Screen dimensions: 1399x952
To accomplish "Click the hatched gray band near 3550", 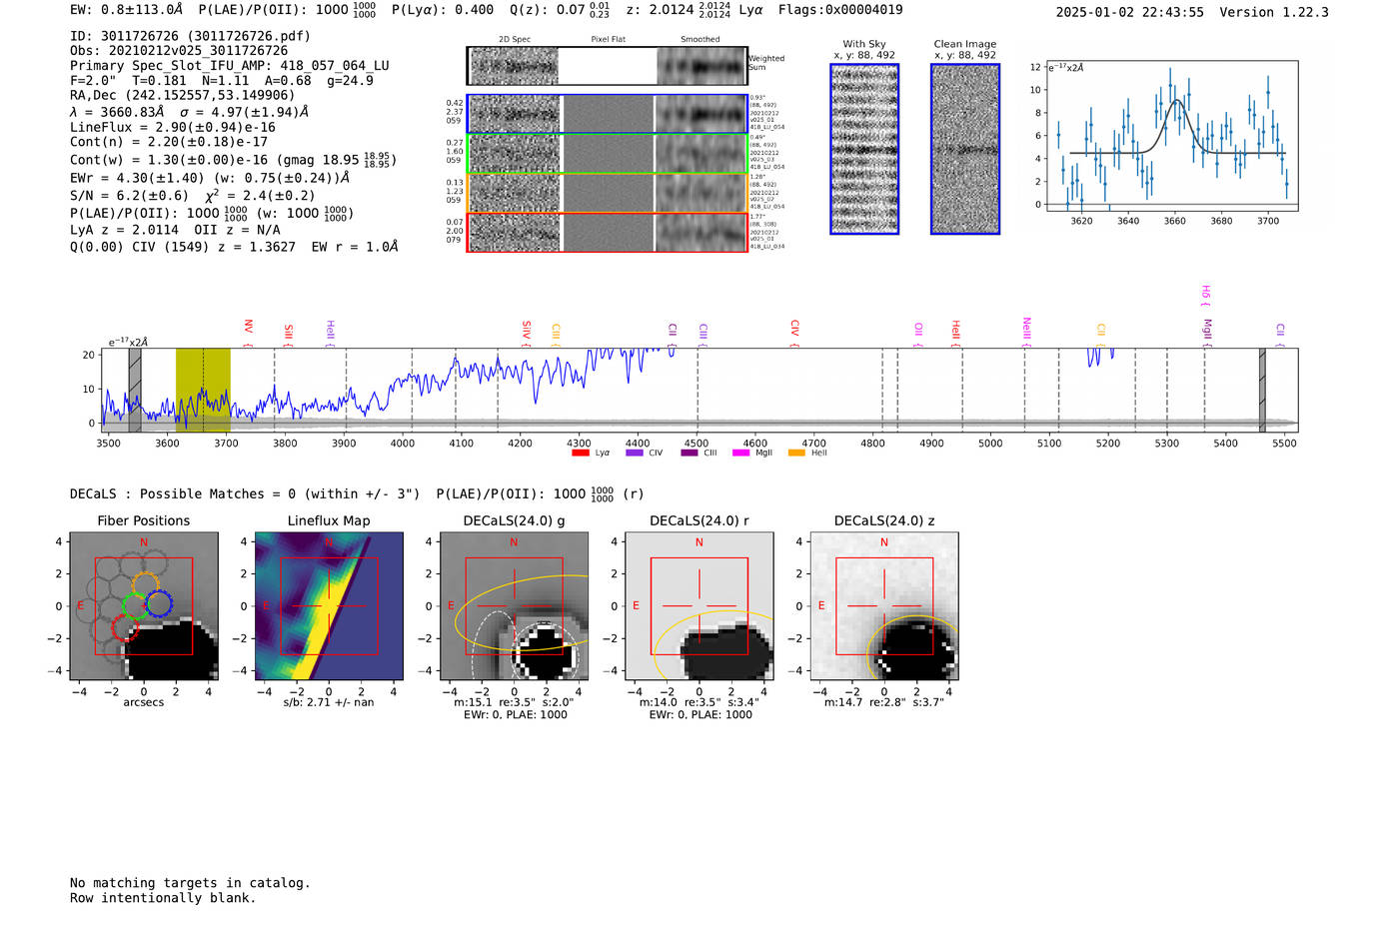I will pos(135,390).
